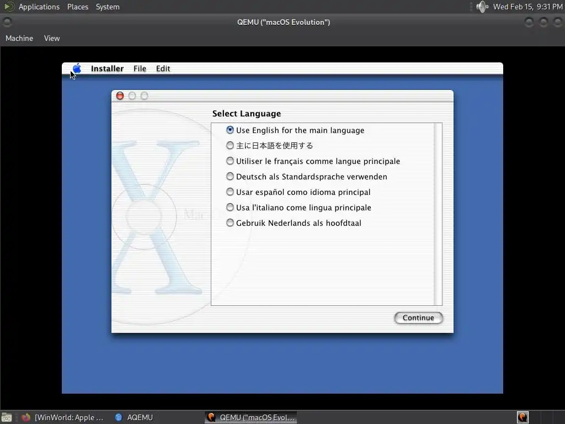Switch to the AQEMU taskbar window
This screenshot has height=424, width=565.
tap(134, 417)
